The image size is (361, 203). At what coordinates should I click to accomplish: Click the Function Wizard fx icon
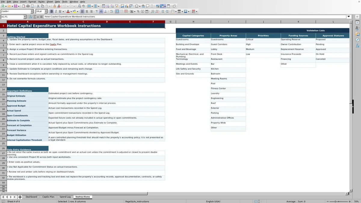(x=31, y=17)
